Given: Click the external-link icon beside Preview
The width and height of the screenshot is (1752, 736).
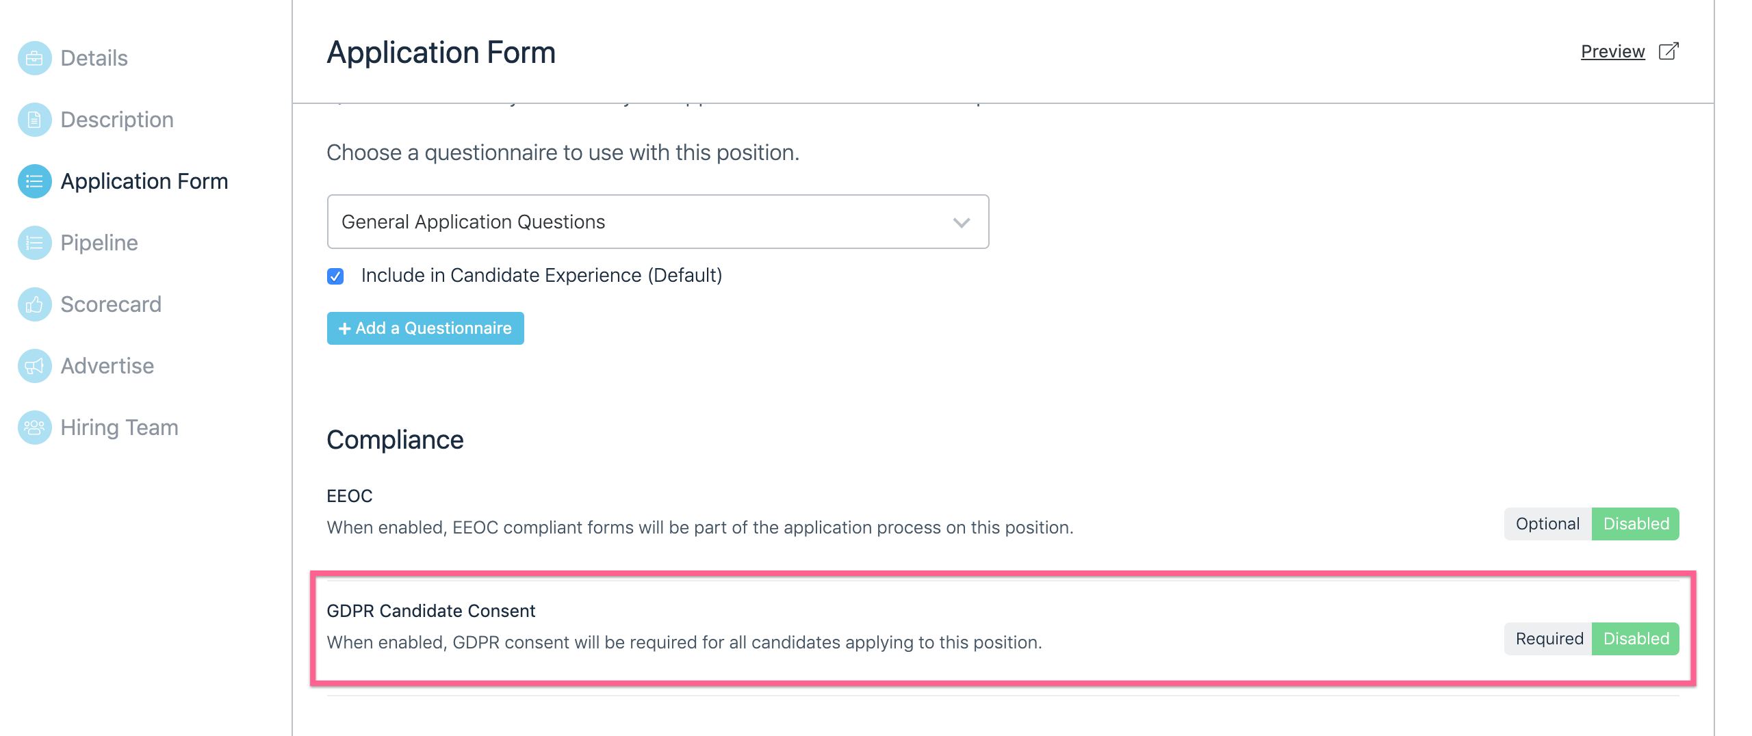Looking at the screenshot, I should [1669, 51].
